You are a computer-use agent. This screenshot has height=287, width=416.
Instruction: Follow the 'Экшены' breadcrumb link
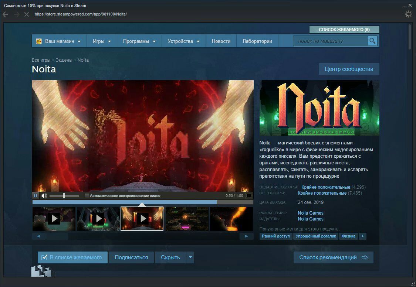pyautogui.click(x=64, y=60)
